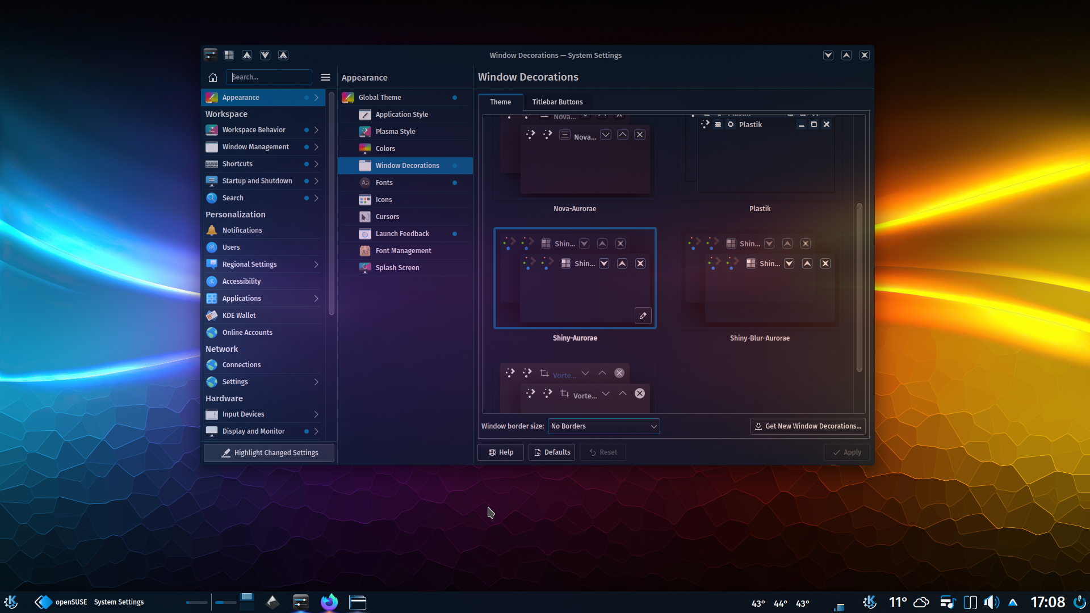Click the home icon in System Settings
The image size is (1090, 613).
pos(213,77)
